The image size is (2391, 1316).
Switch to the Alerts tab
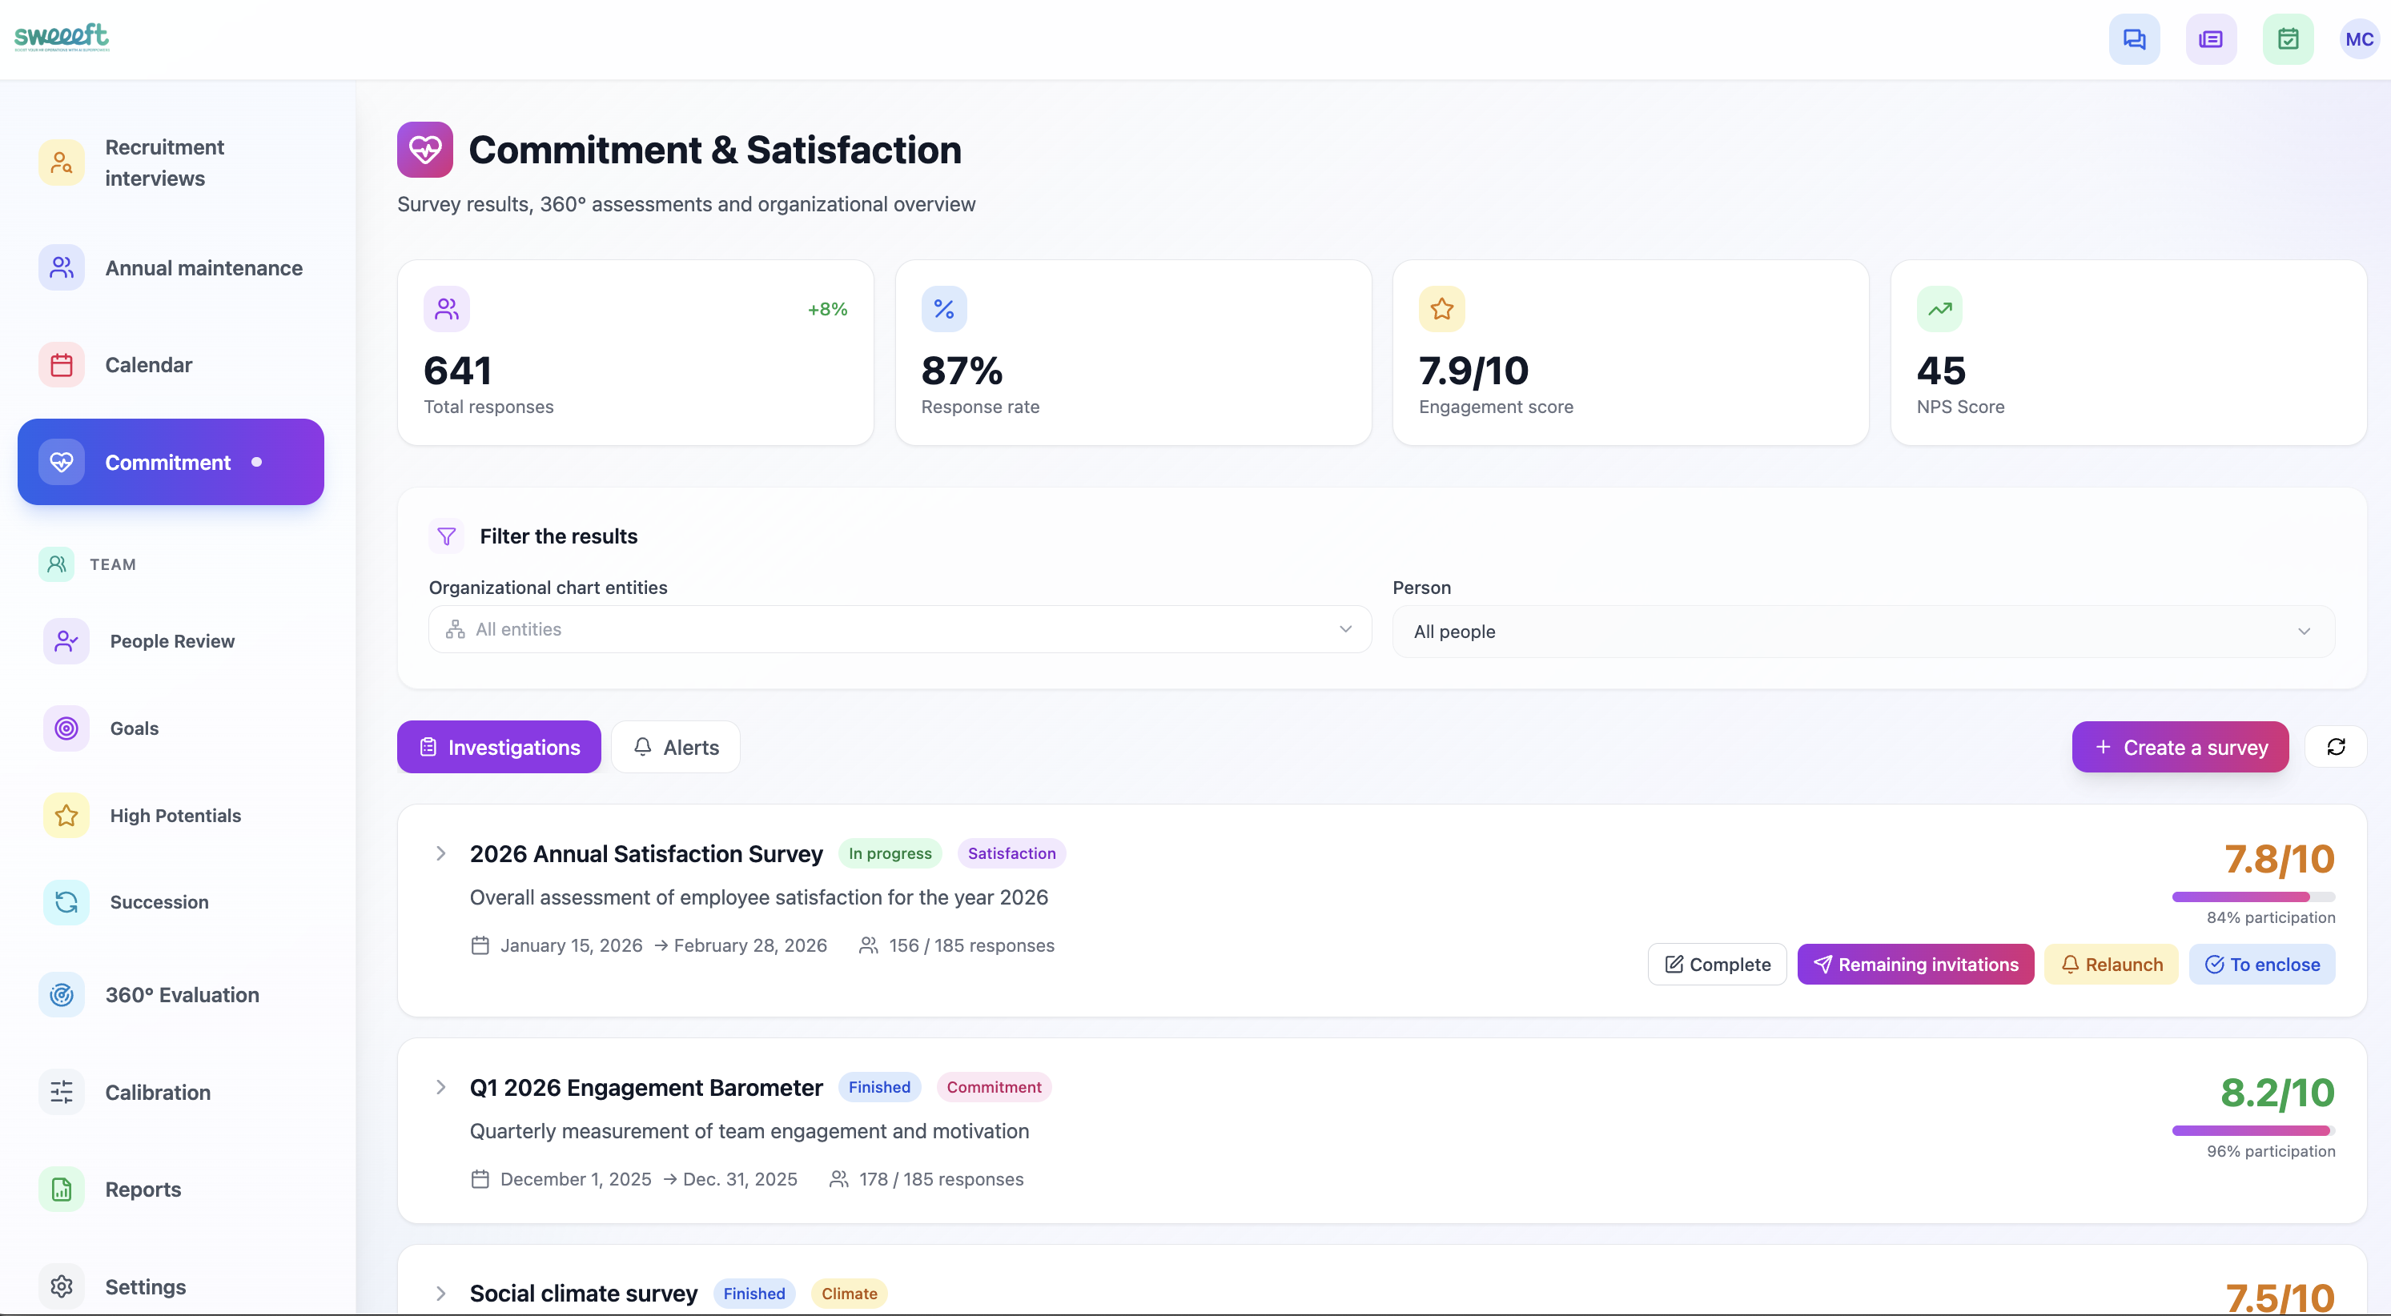tap(675, 747)
